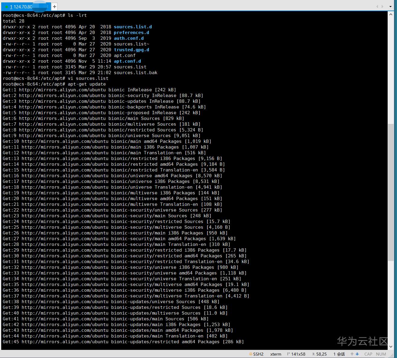This screenshot has width=397, height=358.
Task: Click the Get:4 bionic-backports InRelease line
Action: pos(104,107)
